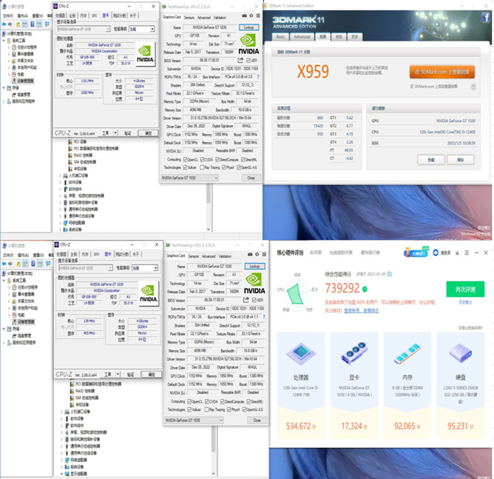494x479 pixels.
Task: Click the 内存 memory stick icon
Action: (407, 353)
